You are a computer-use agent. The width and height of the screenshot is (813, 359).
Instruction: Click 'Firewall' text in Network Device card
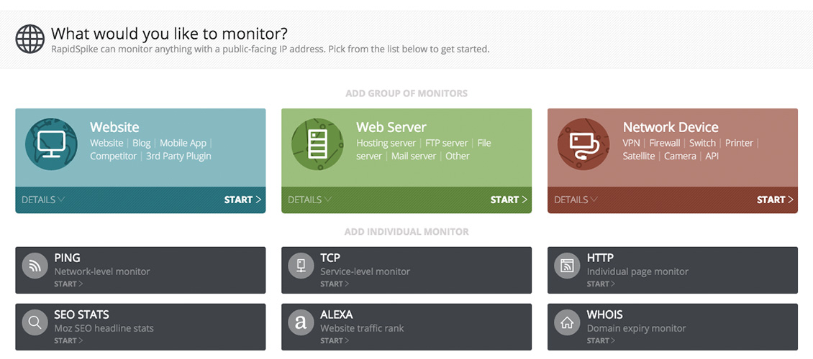[665, 144]
